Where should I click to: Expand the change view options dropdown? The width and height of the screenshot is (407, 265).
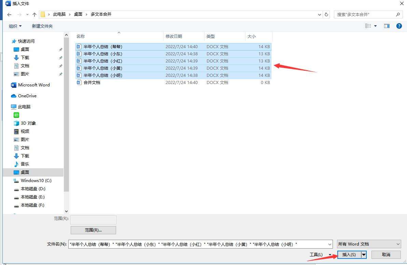(375, 26)
